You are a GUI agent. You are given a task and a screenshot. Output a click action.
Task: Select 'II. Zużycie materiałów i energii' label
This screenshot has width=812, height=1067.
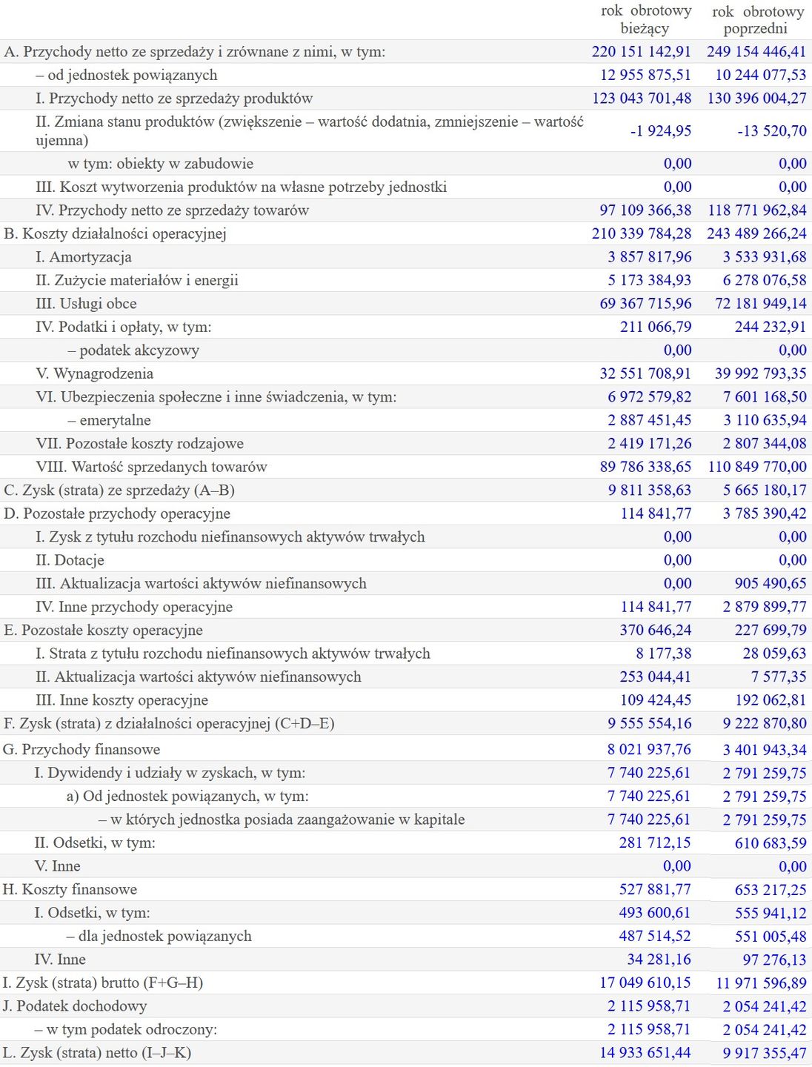click(x=137, y=280)
